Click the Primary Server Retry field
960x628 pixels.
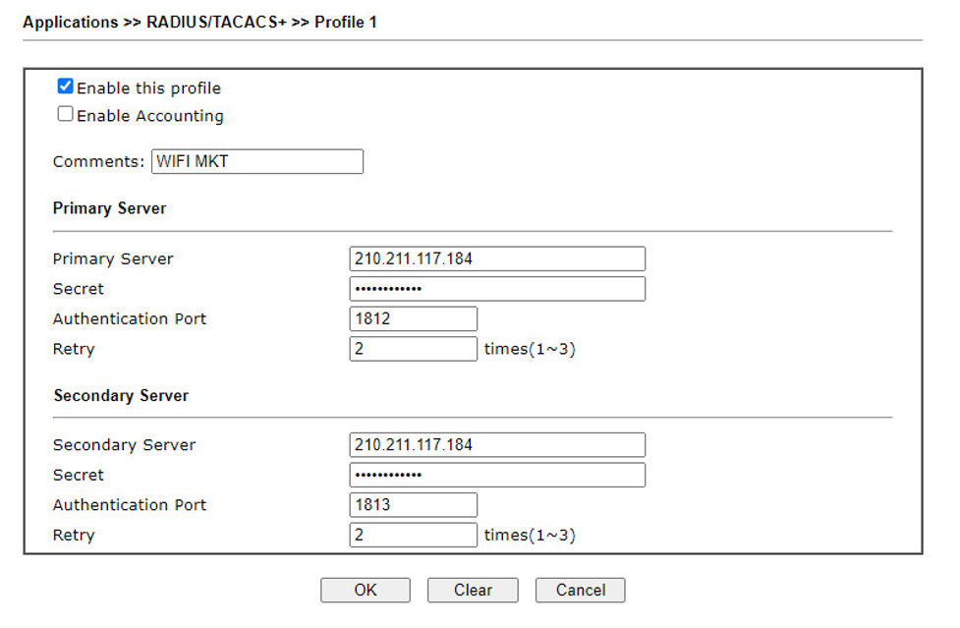(414, 349)
